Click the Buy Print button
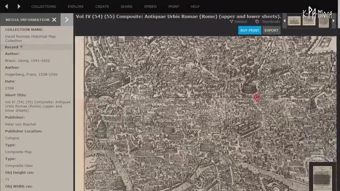Viewport: 340px width, 191px height. [x=250, y=30]
